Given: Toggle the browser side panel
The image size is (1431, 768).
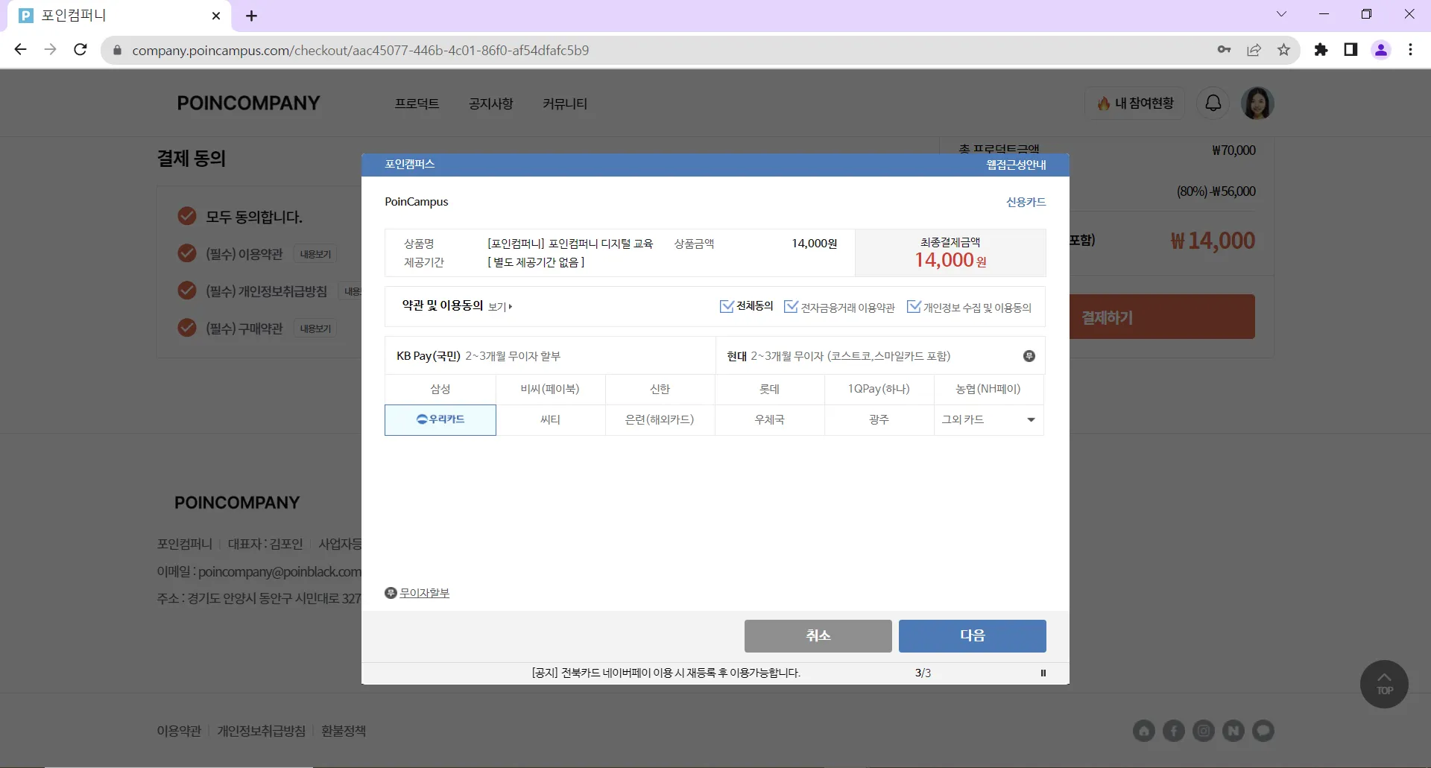Looking at the screenshot, I should coord(1351,50).
